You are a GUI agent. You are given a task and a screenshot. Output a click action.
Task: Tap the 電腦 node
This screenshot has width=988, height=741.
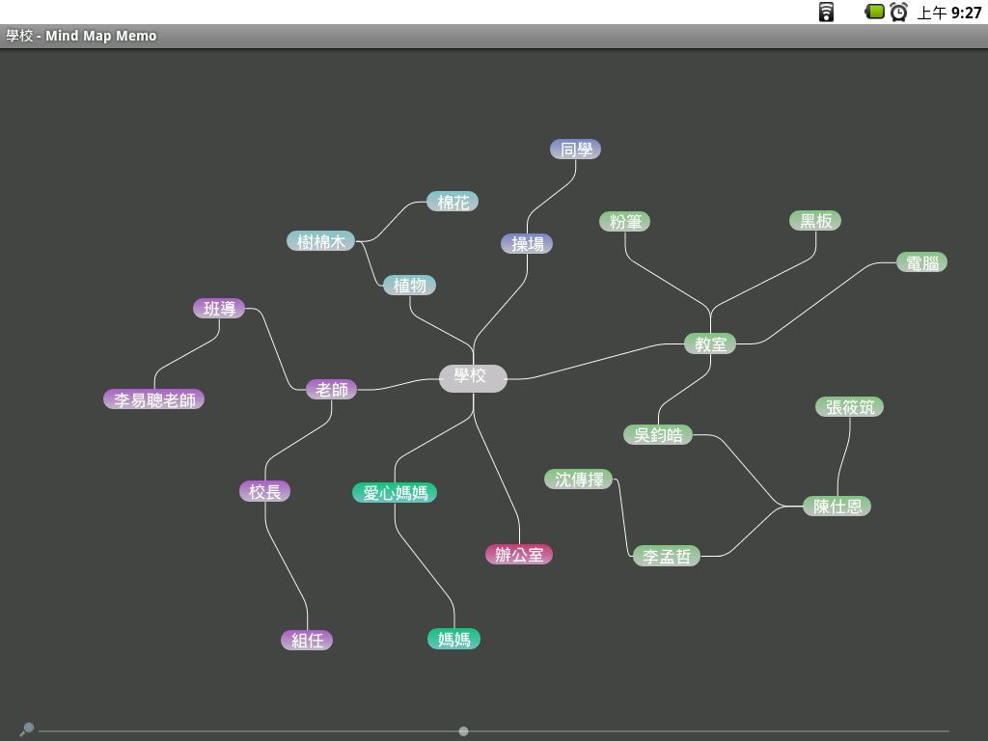(921, 262)
